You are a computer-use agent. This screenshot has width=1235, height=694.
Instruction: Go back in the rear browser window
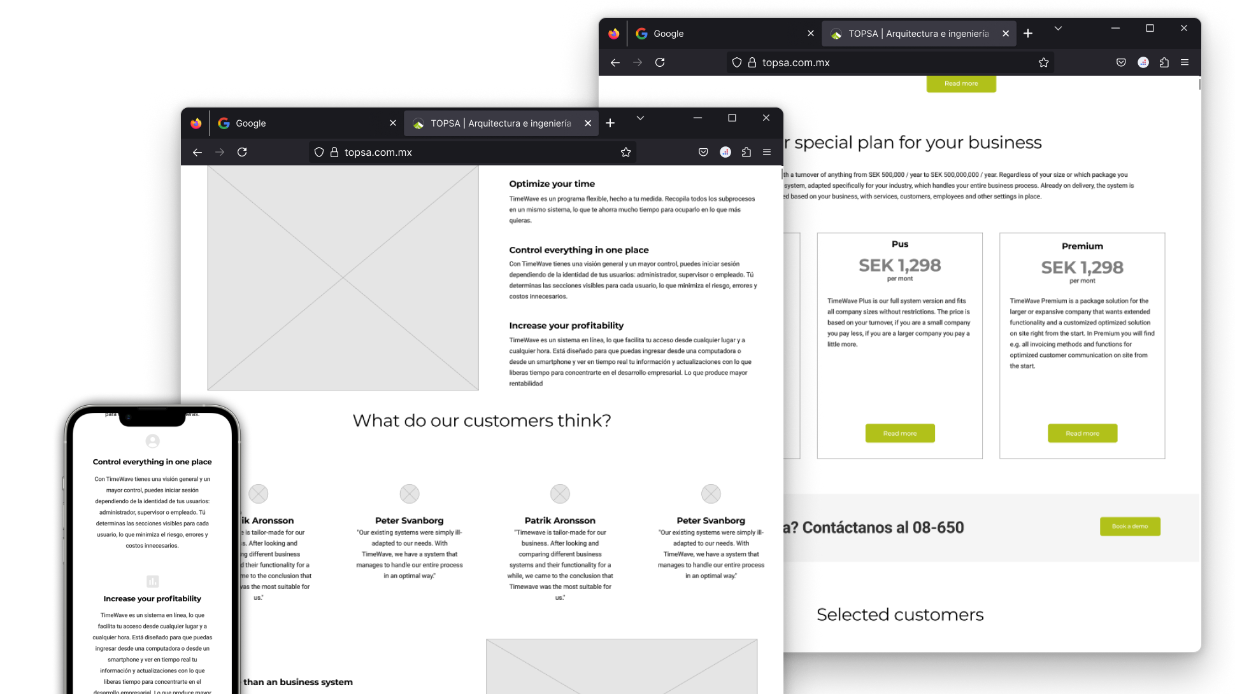click(x=615, y=62)
